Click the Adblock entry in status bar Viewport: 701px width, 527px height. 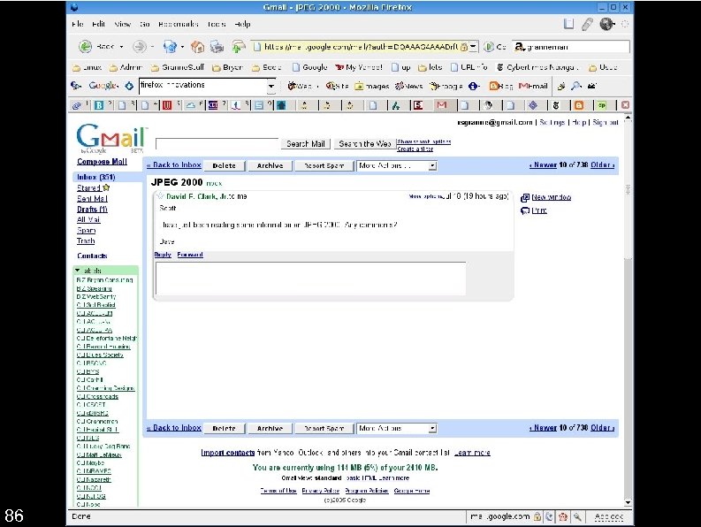(608, 516)
